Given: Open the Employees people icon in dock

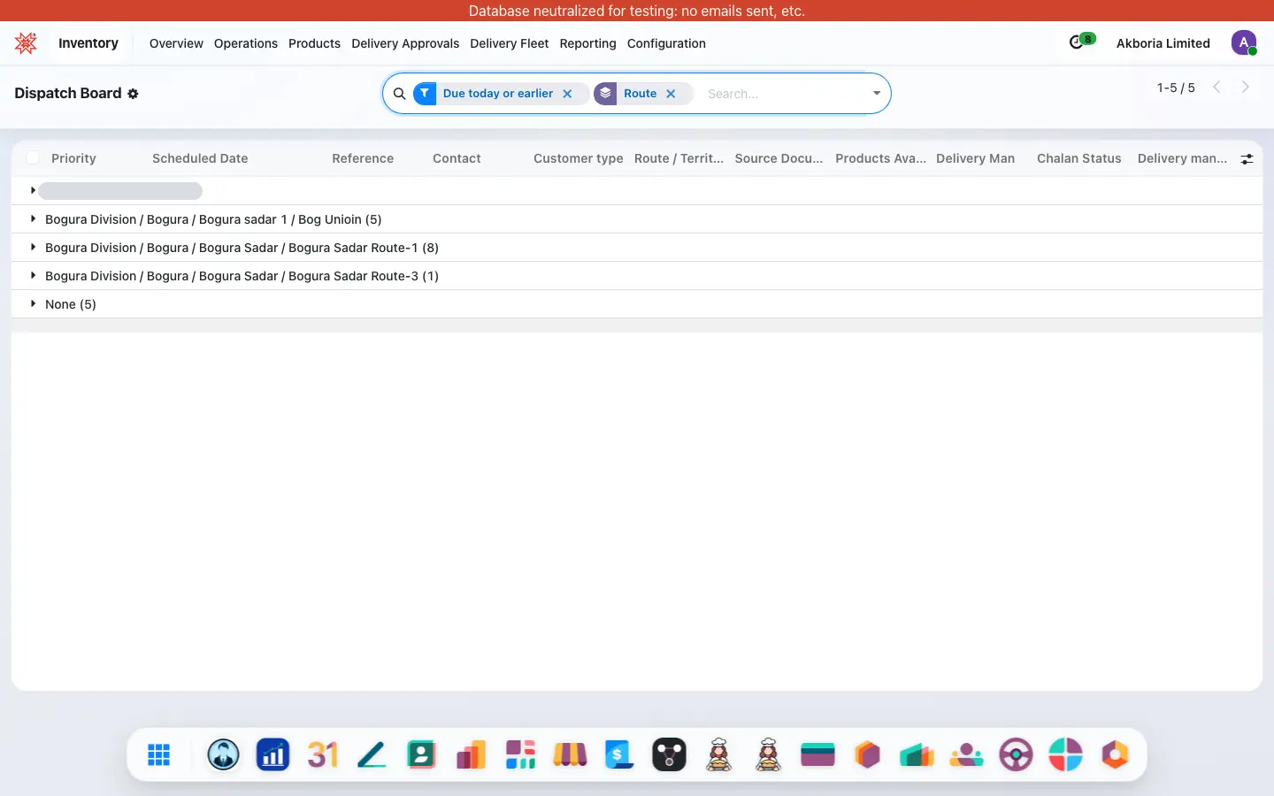Looking at the screenshot, I should tap(967, 754).
